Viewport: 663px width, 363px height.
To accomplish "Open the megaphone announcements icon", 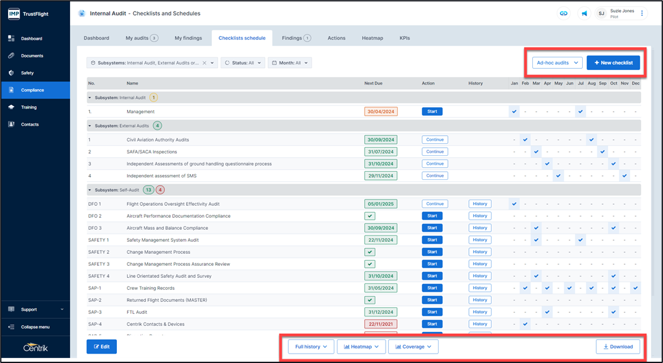I will [583, 13].
